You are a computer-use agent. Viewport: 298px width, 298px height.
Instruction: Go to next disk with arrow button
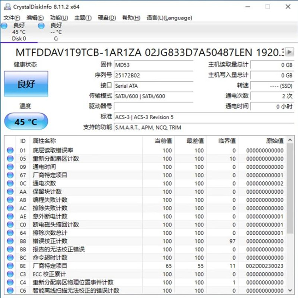(290, 52)
